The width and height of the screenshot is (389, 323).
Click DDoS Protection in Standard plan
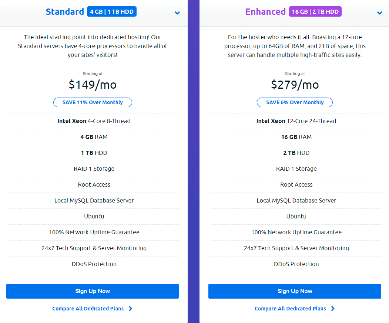[x=94, y=264]
